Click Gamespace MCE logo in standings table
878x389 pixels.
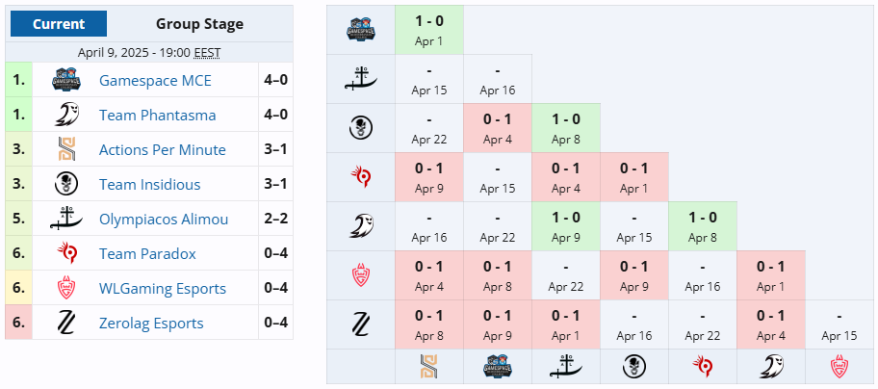pos(66,80)
